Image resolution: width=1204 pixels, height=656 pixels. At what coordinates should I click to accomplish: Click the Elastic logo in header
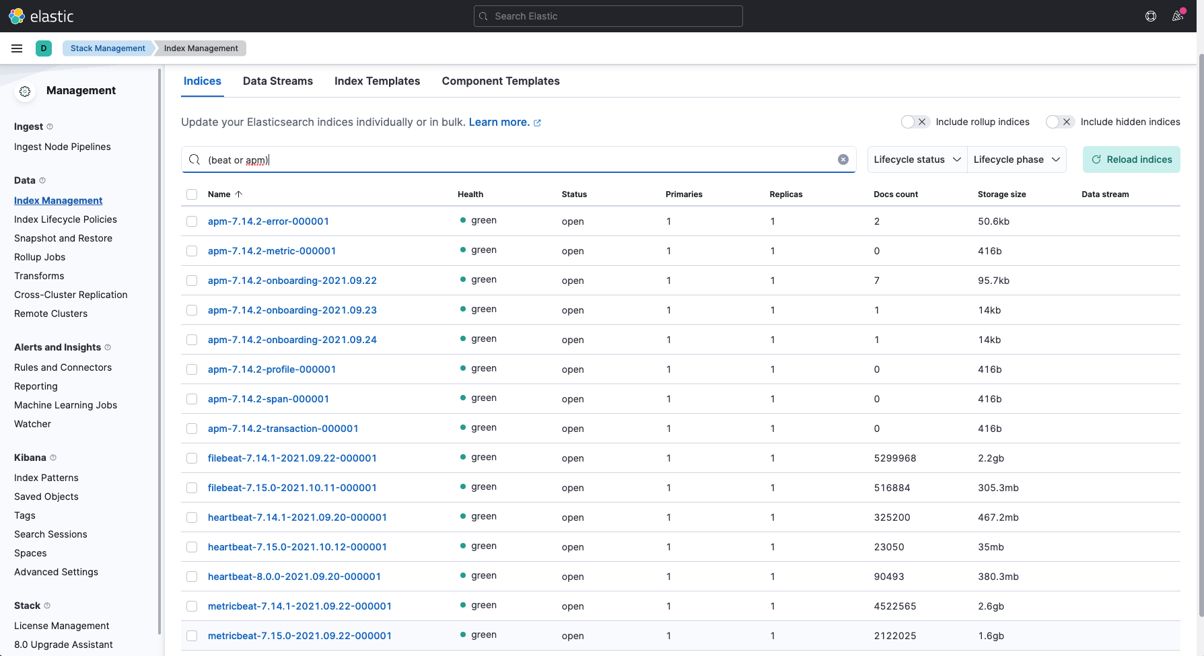click(40, 16)
